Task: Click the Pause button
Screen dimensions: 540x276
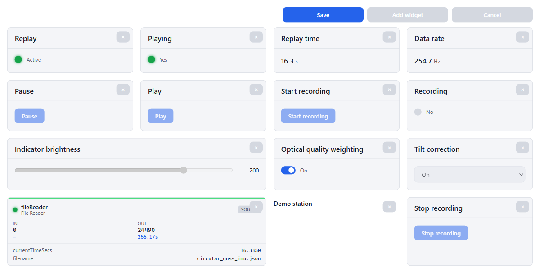Action: (x=30, y=116)
